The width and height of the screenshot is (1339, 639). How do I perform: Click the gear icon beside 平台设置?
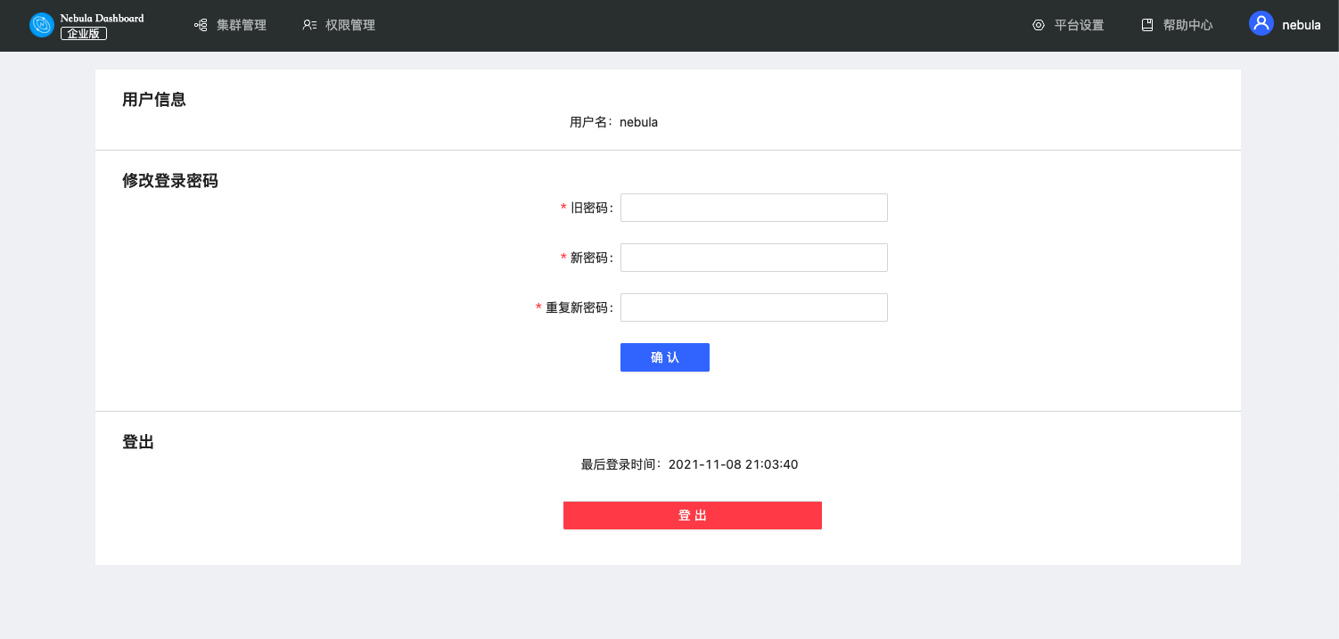coord(1039,25)
